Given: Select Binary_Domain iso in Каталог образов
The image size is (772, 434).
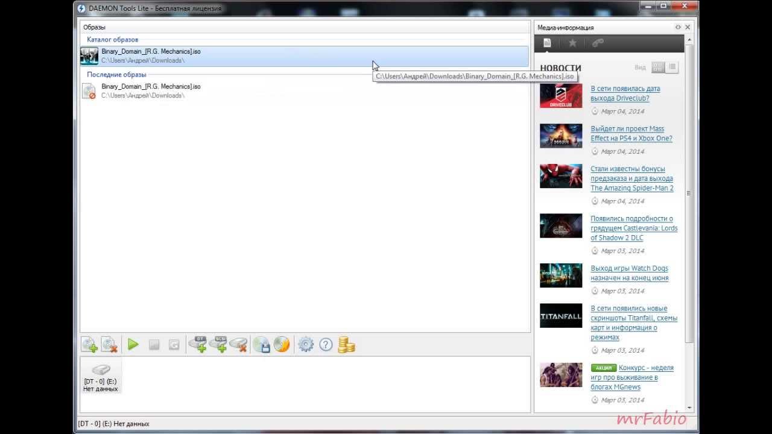Looking at the screenshot, I should tap(304, 56).
